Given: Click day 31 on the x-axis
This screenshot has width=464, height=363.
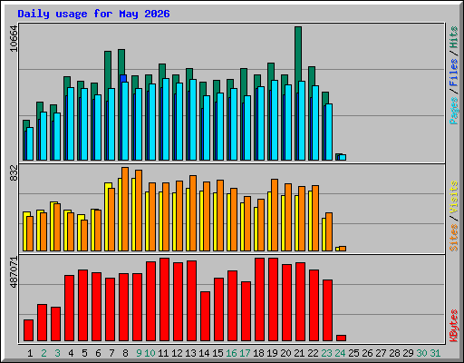Looking at the screenshot, I should pyautogui.click(x=435, y=353).
